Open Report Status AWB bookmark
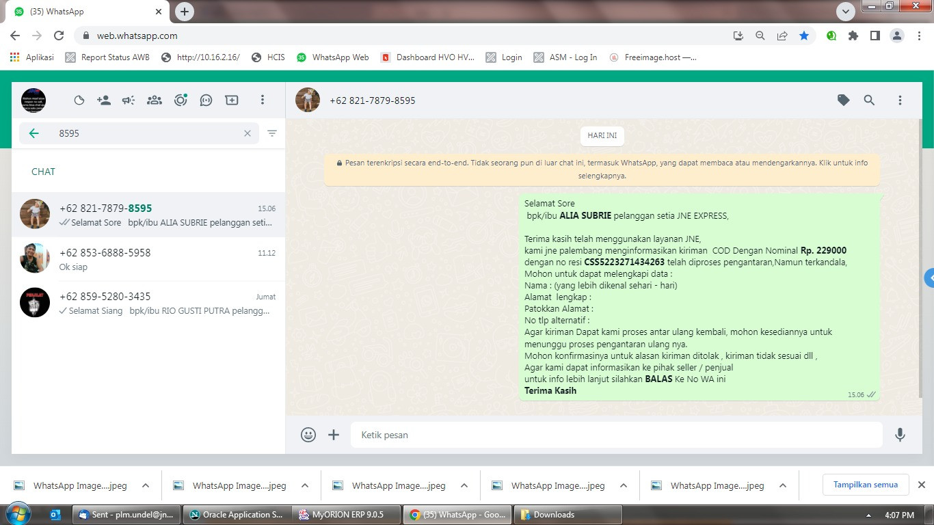The height and width of the screenshot is (525, 934). [x=107, y=57]
